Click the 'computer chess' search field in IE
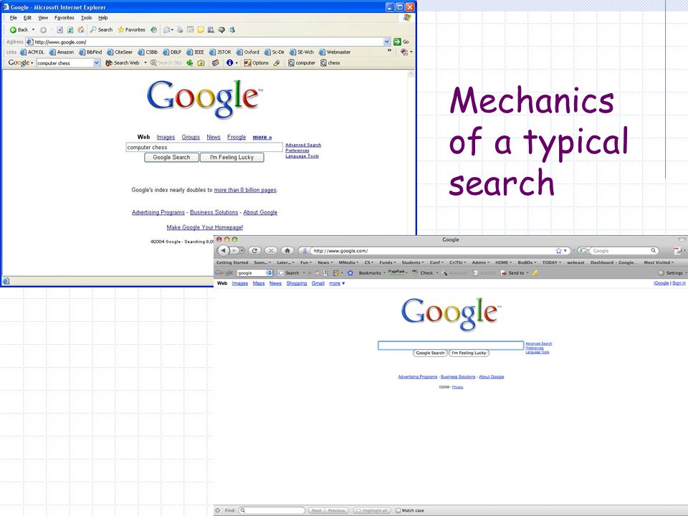The image size is (688, 516). 204,148
